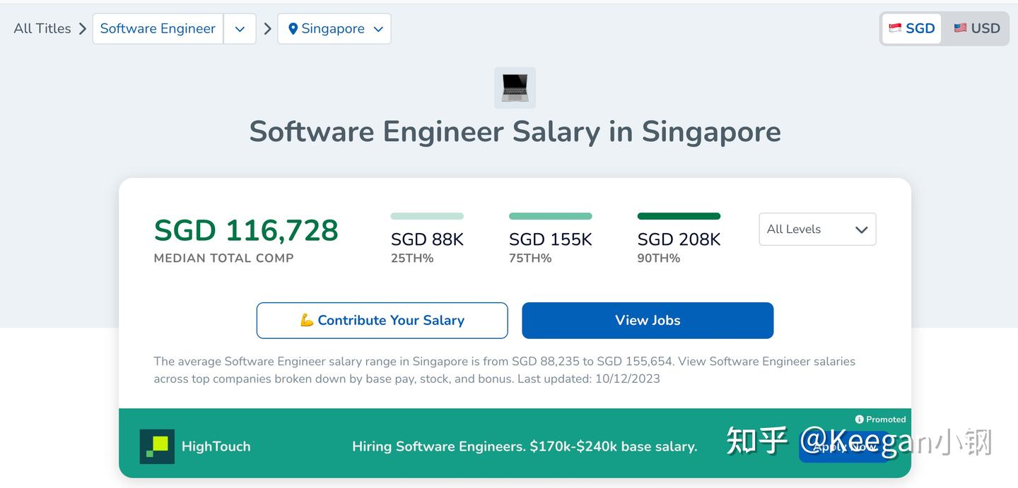Viewport: 1018px width, 488px height.
Task: Expand the Singapore location dropdown
Action: tap(378, 29)
